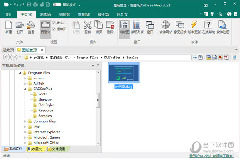The image size is (240, 159).
Task: Switch to the 收藏夹 favorites tab
Action: (35, 149)
